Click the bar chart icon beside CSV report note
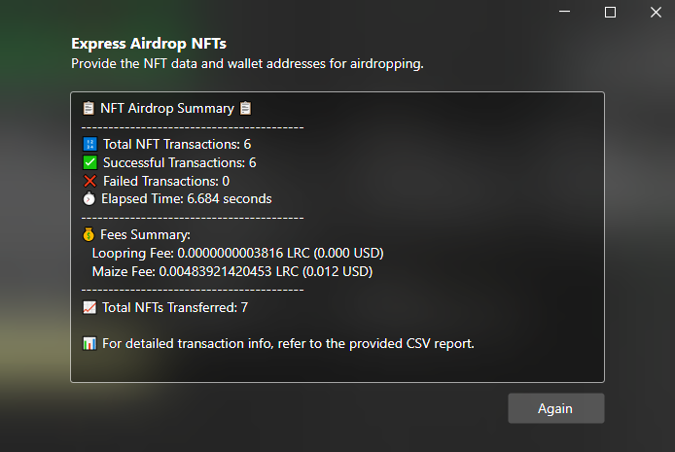675x452 pixels. 89,343
